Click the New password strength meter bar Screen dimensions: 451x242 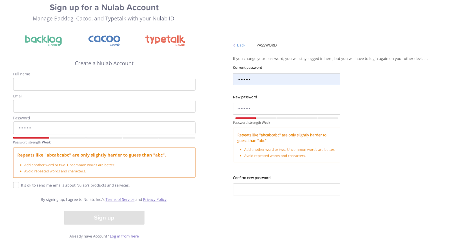(x=286, y=118)
